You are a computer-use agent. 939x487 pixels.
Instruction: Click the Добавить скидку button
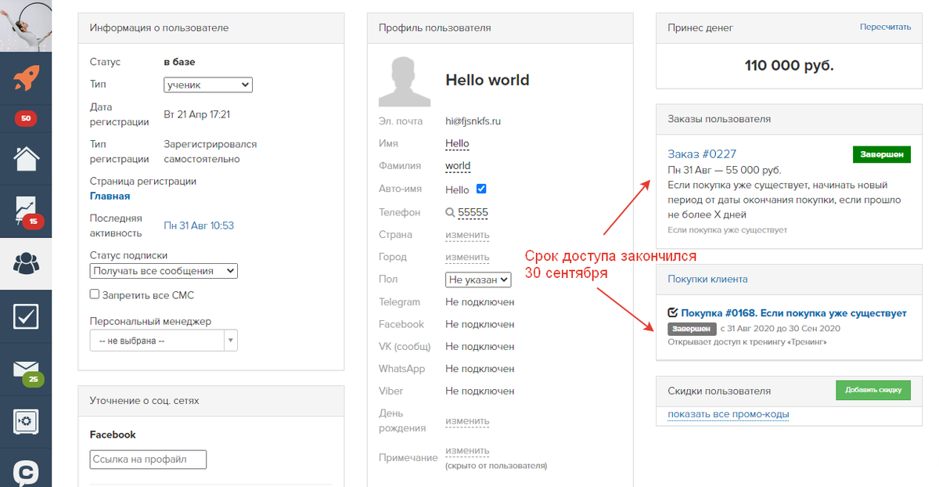(x=873, y=390)
